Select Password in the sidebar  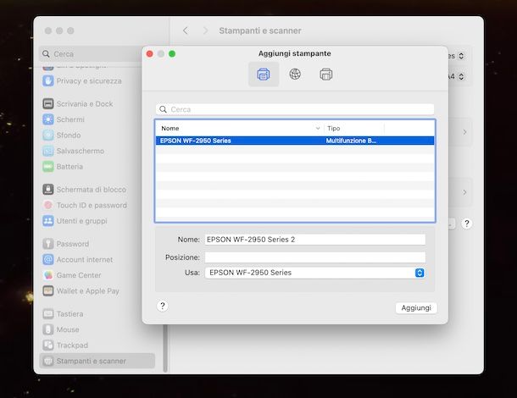click(x=65, y=244)
